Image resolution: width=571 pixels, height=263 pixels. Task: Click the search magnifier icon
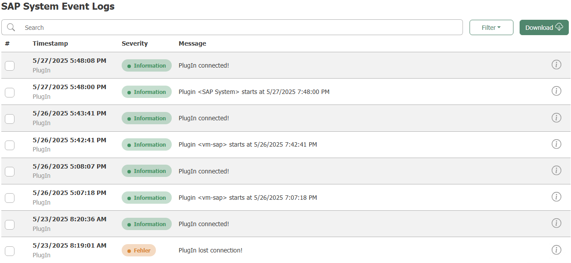[11, 27]
